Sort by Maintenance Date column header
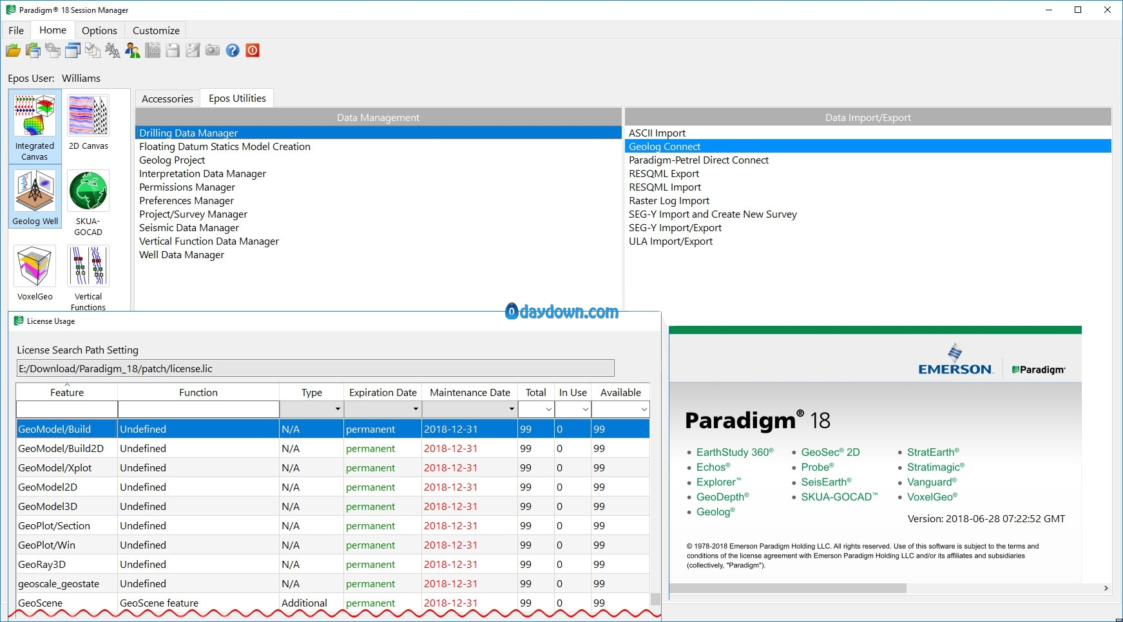This screenshot has height=622, width=1123. click(x=470, y=392)
